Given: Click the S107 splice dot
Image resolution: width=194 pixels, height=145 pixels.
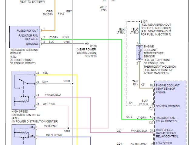Looking at the screenshot, I should coord(139,22).
